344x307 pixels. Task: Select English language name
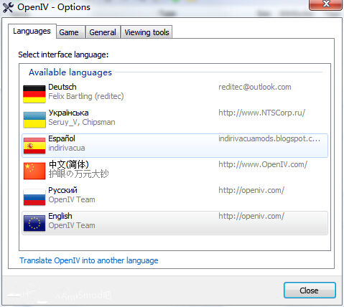(x=60, y=216)
